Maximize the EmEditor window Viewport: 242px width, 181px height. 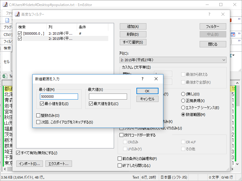coord(221,5)
